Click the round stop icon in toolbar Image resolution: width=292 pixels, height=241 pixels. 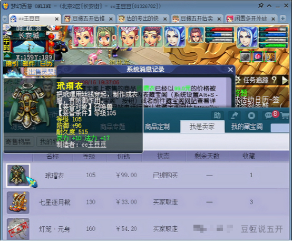point(251,115)
